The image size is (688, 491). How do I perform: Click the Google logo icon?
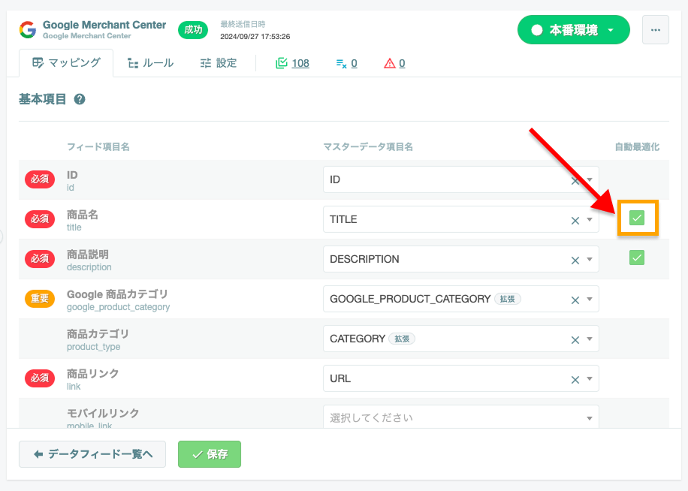tap(28, 29)
